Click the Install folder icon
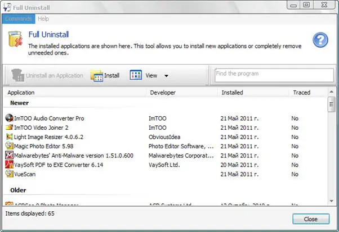 97,75
